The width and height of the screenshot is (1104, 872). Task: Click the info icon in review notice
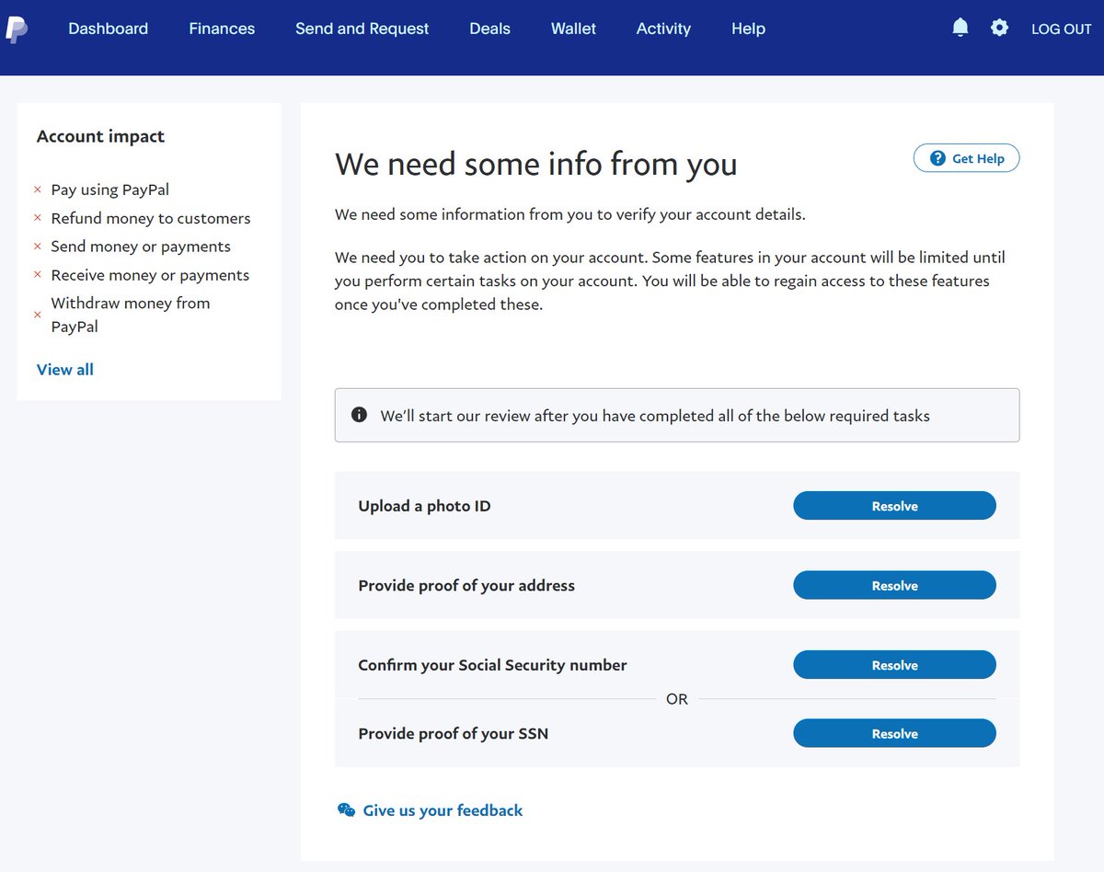click(x=360, y=415)
